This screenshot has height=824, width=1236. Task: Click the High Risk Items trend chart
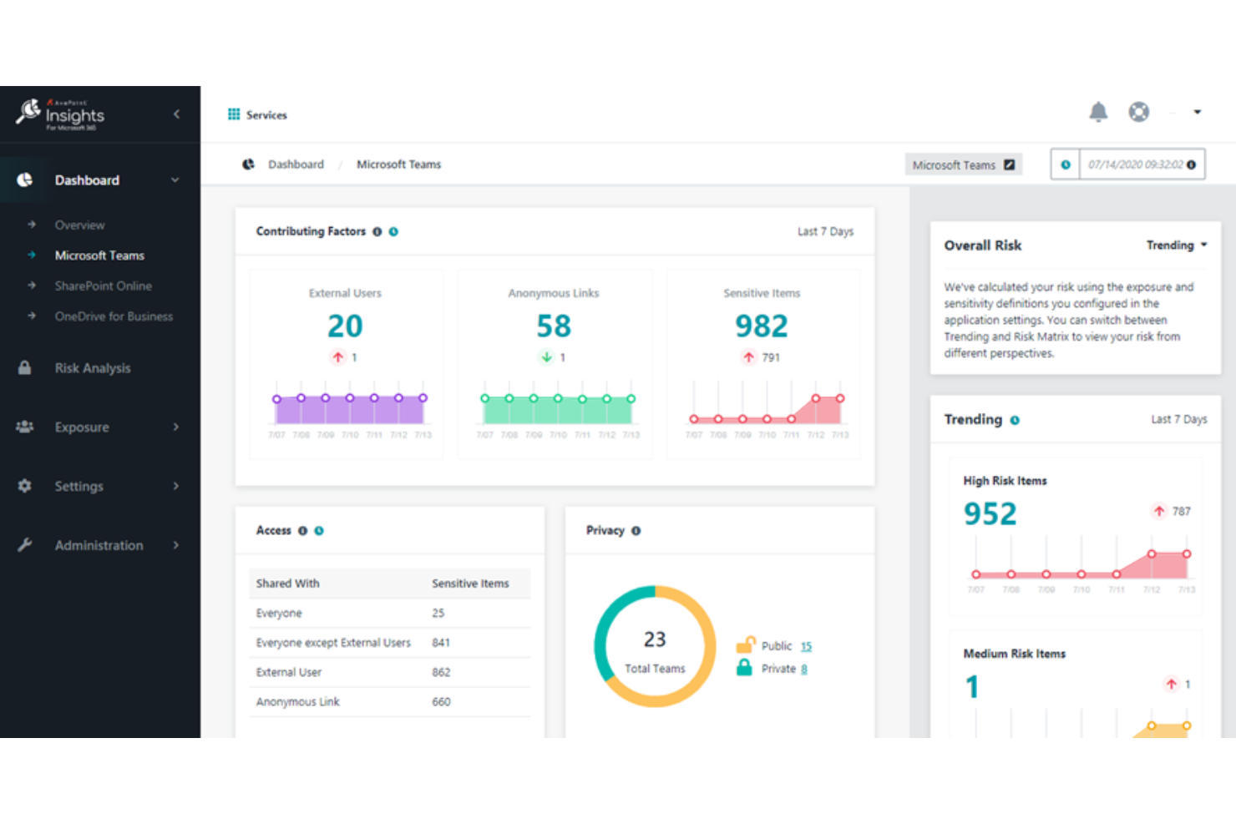pyautogui.click(x=1081, y=564)
